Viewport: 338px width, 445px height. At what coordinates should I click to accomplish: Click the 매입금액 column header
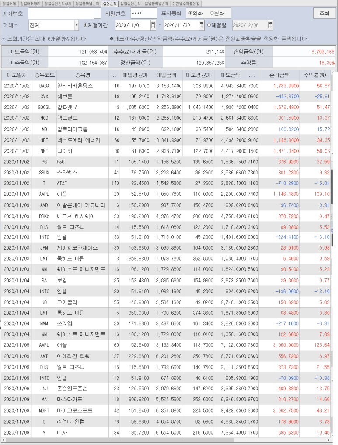point(166,75)
